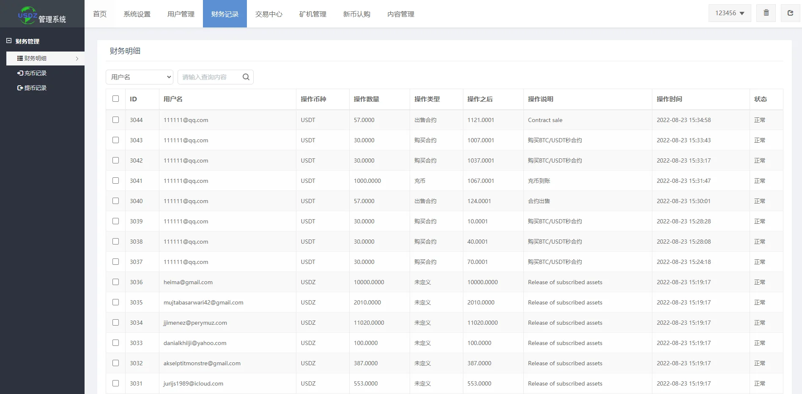802x394 pixels.
Task: Click the search magnifier icon
Action: point(246,77)
